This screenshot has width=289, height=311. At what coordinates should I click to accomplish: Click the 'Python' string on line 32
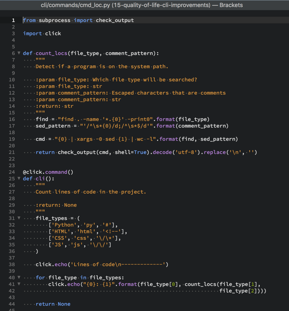point(64,225)
